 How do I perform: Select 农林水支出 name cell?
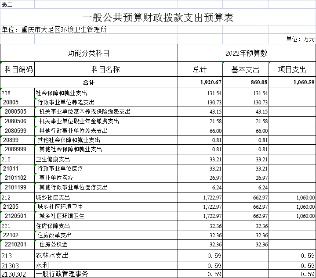(x=106, y=256)
